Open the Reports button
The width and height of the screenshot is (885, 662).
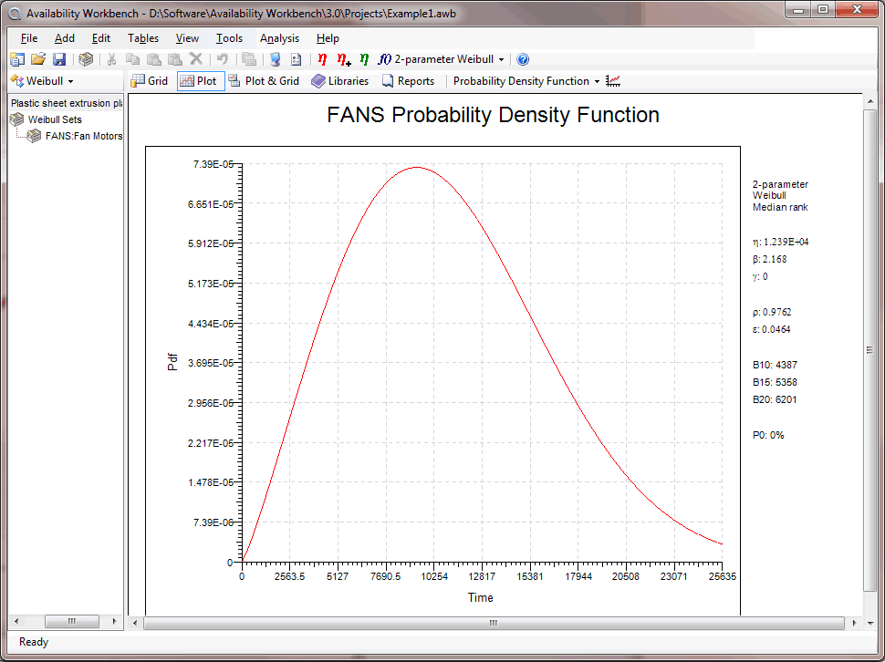[x=408, y=81]
